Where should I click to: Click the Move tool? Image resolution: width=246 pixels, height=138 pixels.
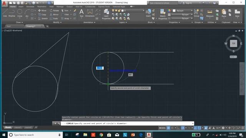[x=42, y=11]
